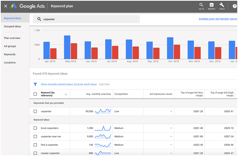The image size is (238, 156).
Task: Select the Keyword ideas tab
Action: (15, 18)
